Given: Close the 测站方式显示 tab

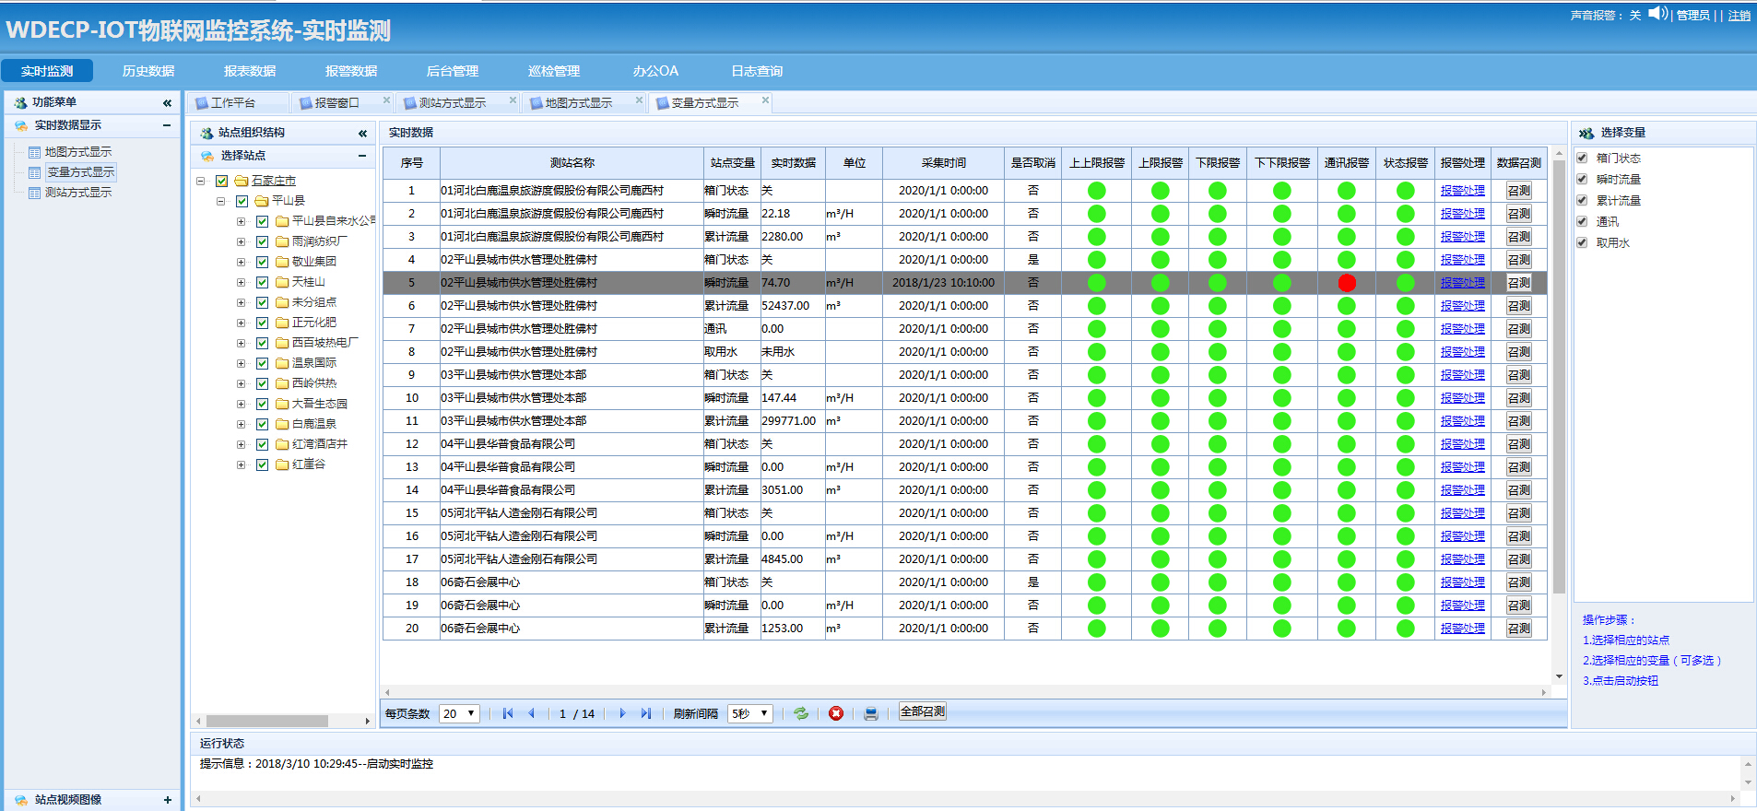Looking at the screenshot, I should click(x=513, y=100).
